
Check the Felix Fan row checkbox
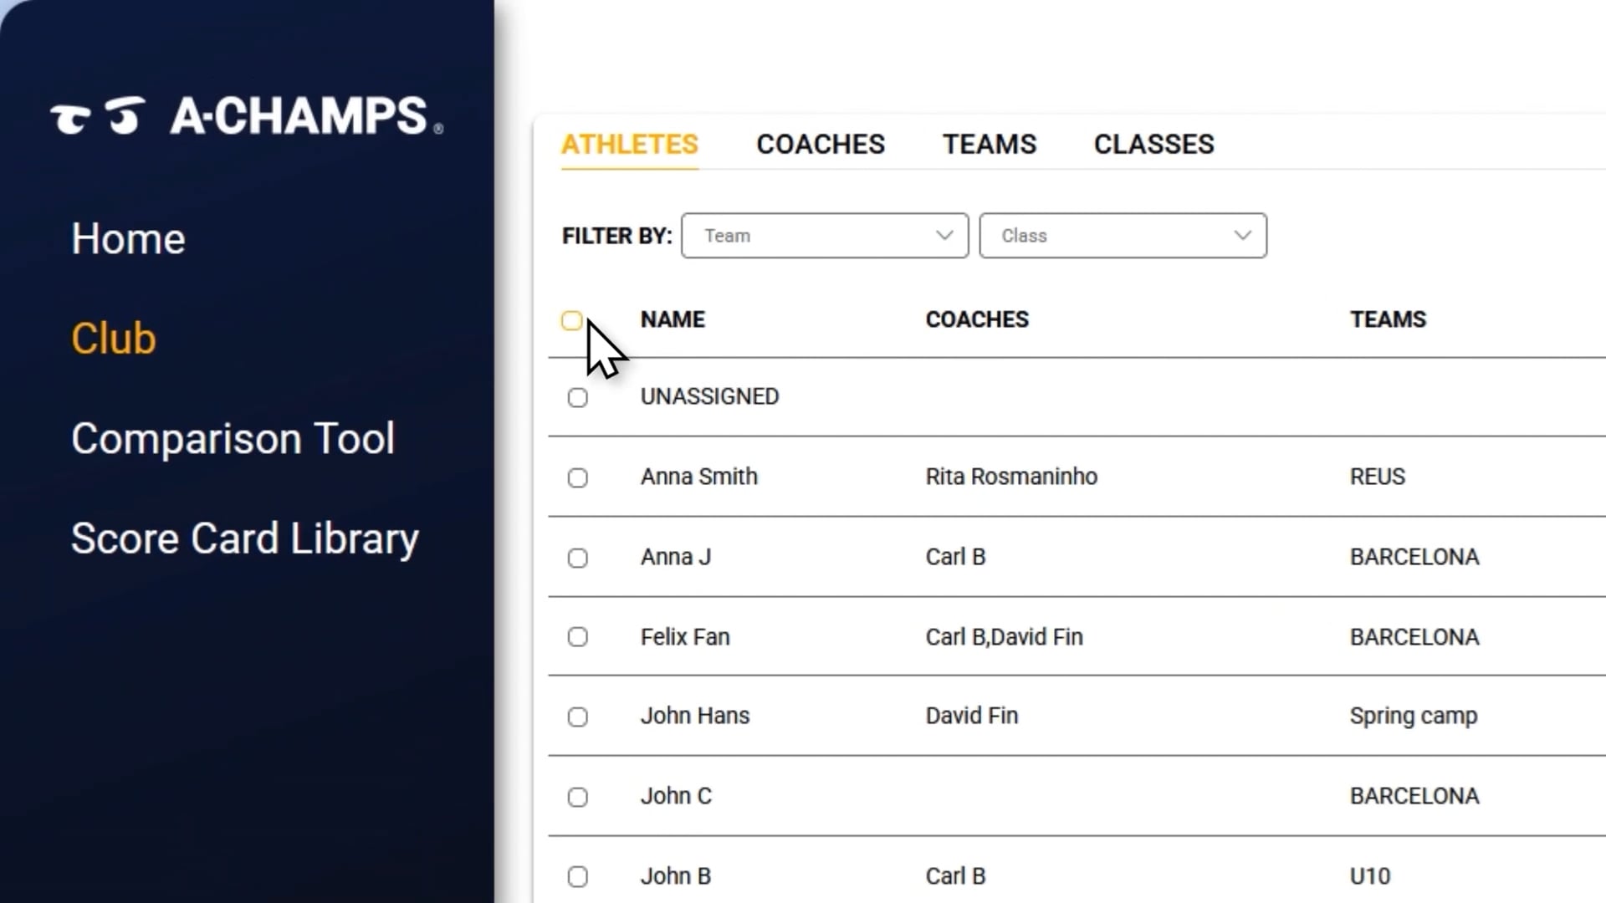(x=577, y=637)
